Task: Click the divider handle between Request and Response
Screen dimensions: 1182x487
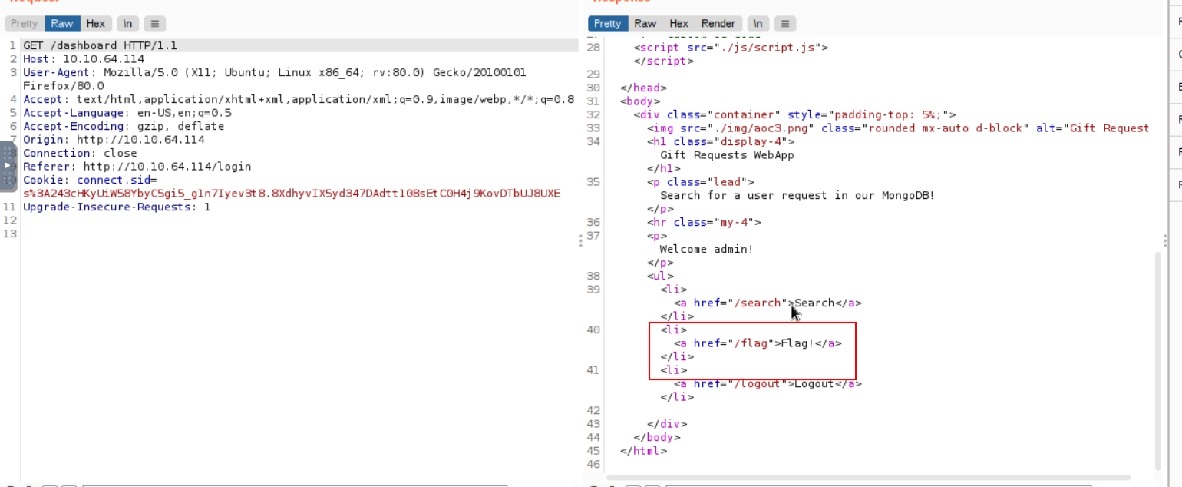Action: tap(580, 240)
